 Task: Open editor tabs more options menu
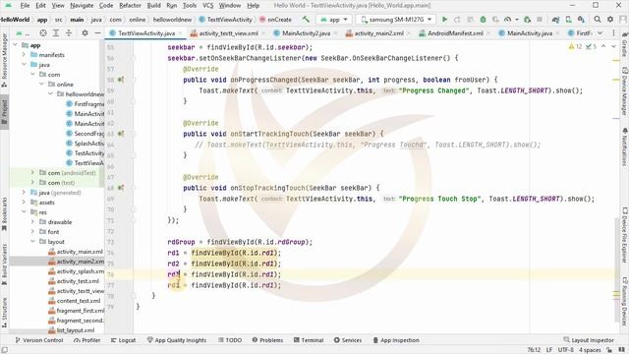[613, 32]
